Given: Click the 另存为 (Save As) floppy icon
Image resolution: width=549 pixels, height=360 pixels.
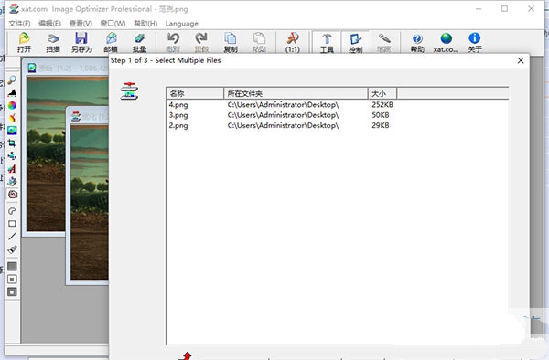Looking at the screenshot, I should click(x=81, y=42).
